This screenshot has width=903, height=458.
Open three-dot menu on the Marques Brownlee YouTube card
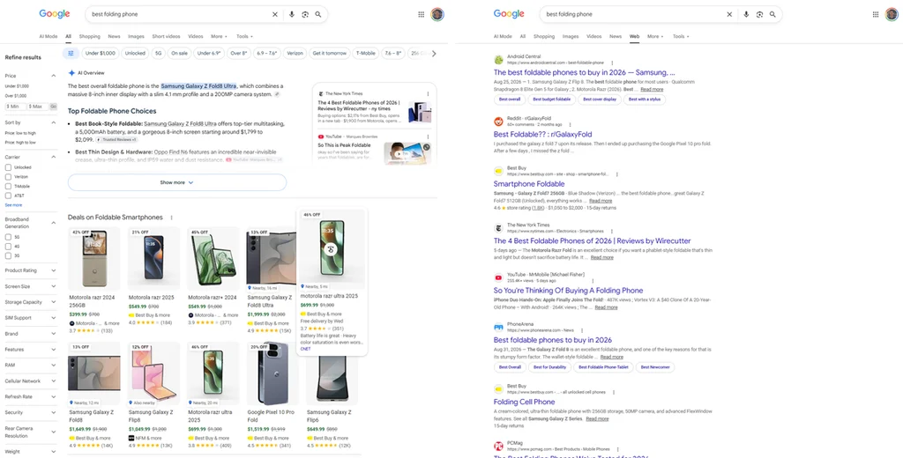pos(428,137)
